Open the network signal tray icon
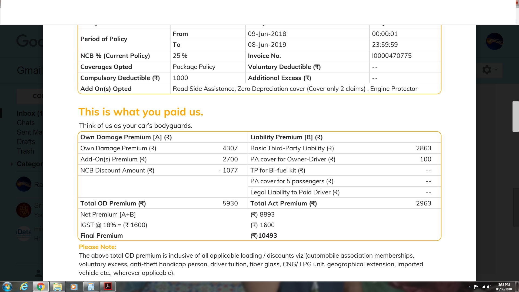519x292 pixels. coord(483,287)
